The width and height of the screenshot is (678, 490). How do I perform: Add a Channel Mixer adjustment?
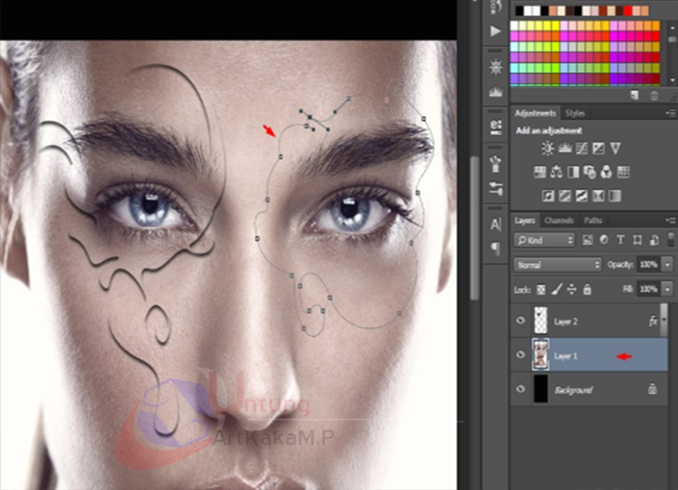coord(607,172)
